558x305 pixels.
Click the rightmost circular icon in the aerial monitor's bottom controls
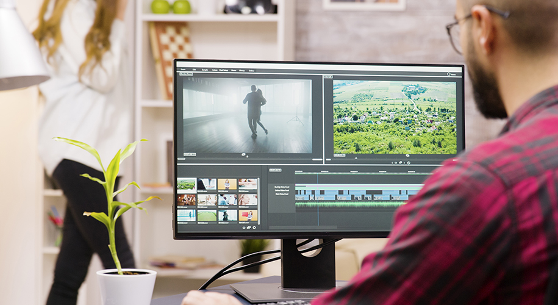tap(409, 163)
